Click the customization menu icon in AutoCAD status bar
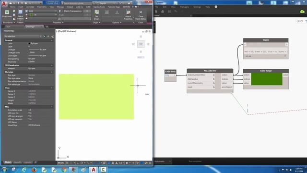Screen dimensions: 307x173 [150, 163]
